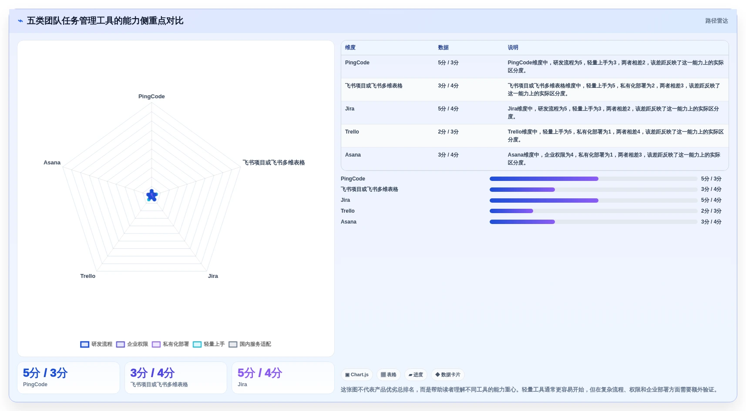746x411 pixels.
Task: Toggle the 企业权限 legend swatch
Action: coord(121,344)
